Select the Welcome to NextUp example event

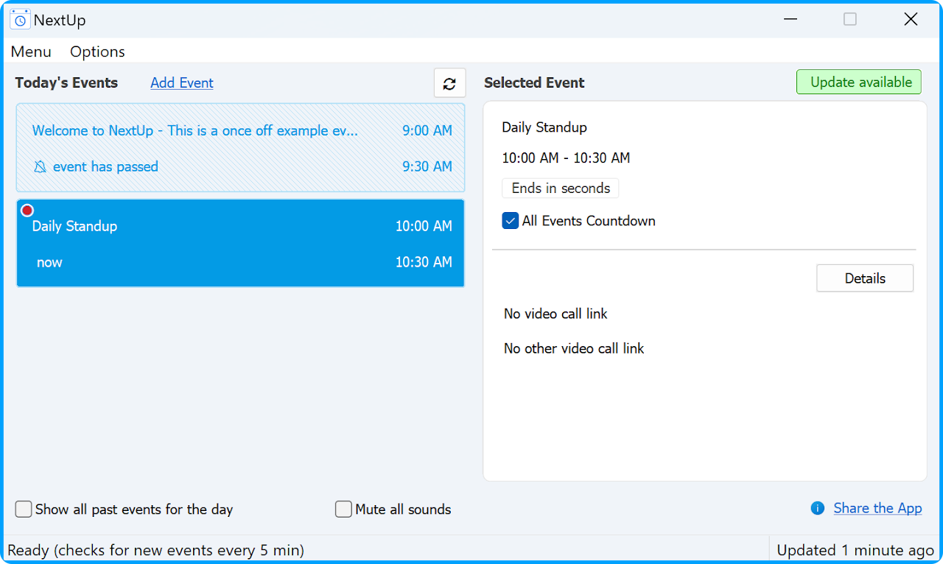(241, 148)
